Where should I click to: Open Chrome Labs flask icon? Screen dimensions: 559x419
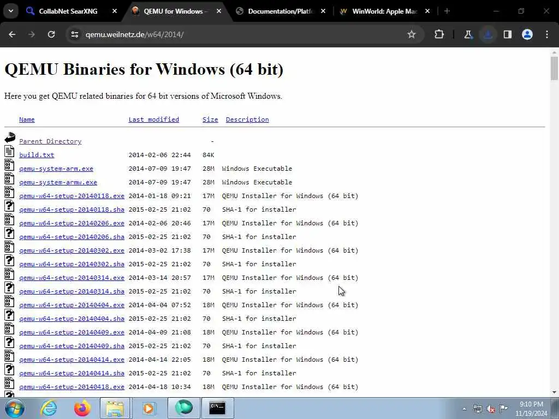[468, 34]
